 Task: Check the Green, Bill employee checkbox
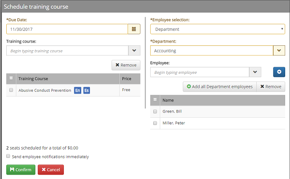point(155,111)
